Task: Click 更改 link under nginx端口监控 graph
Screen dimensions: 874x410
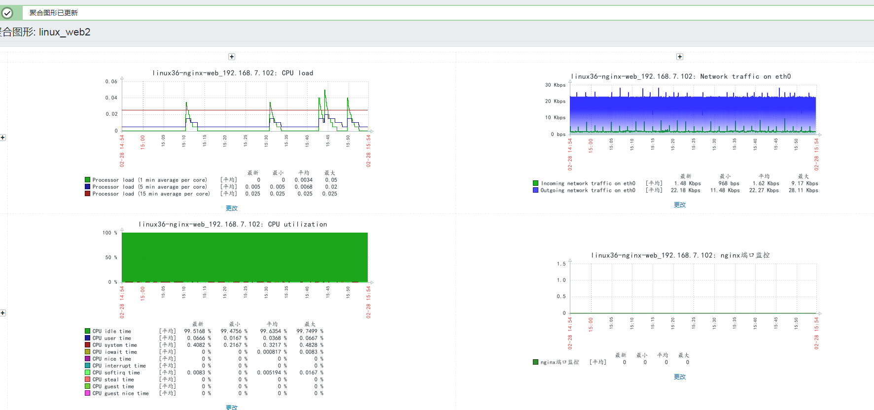Action: coord(680,377)
